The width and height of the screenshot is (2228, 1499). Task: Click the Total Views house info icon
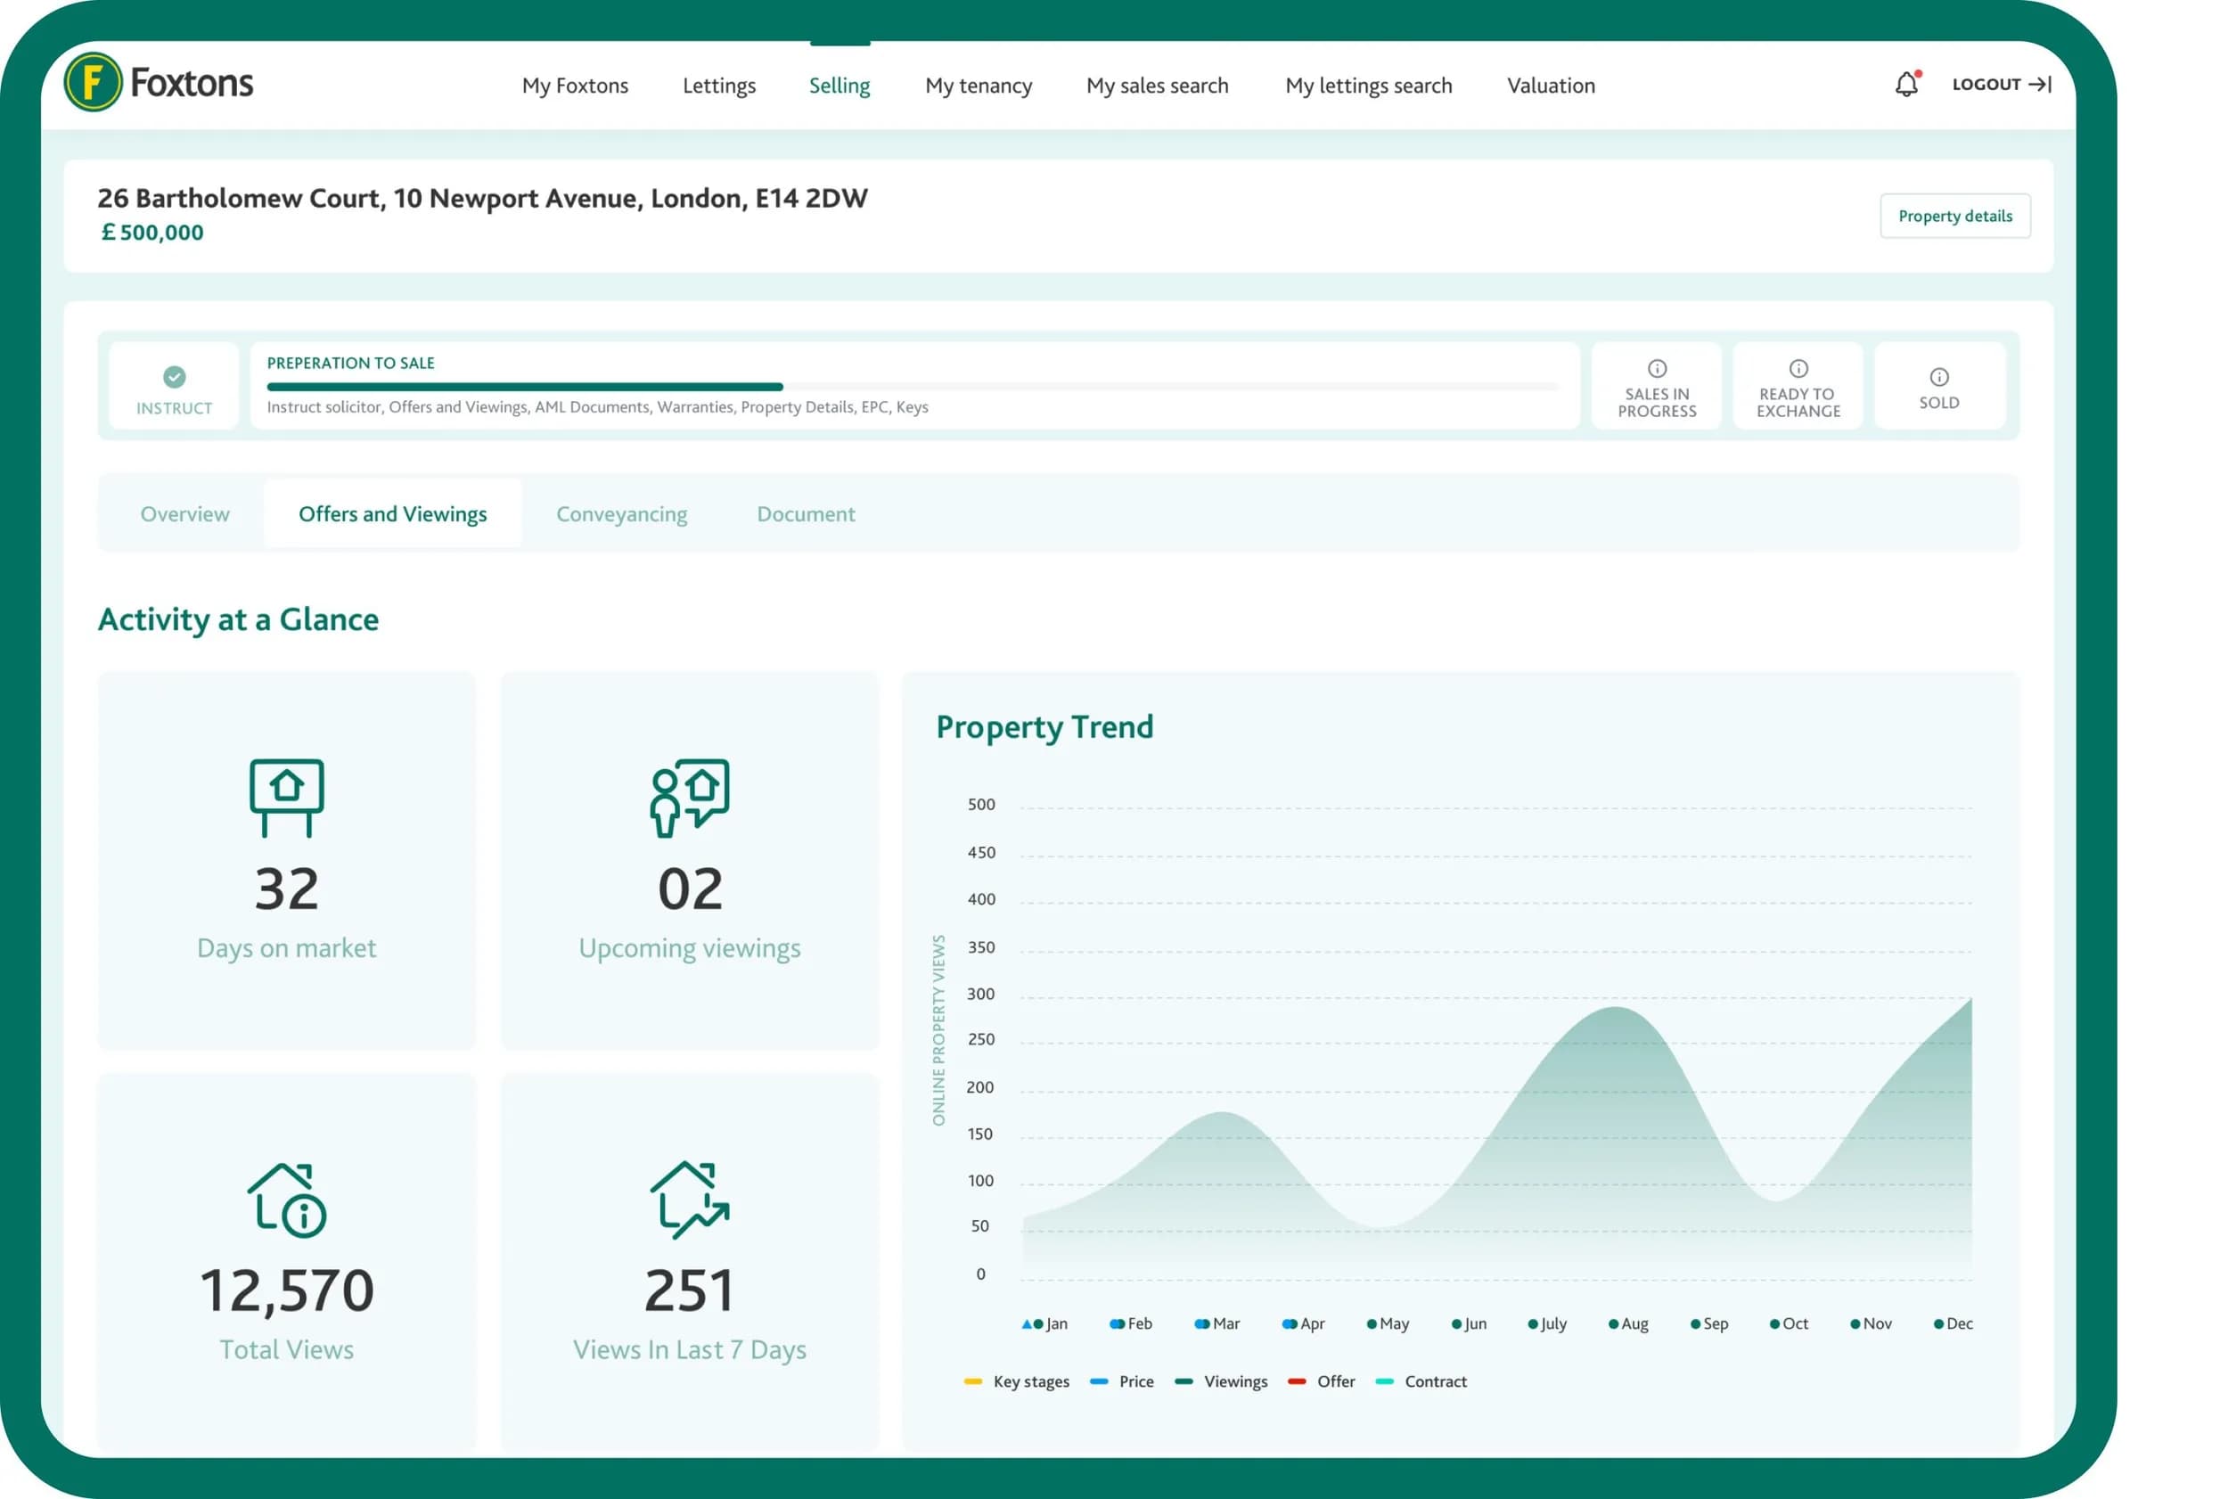pyautogui.click(x=287, y=1200)
